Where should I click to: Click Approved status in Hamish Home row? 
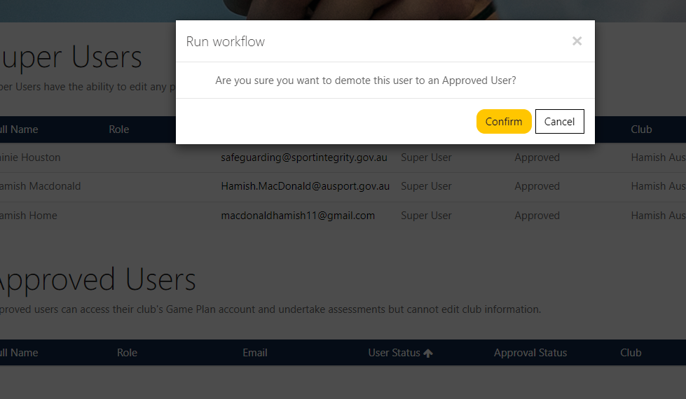537,216
